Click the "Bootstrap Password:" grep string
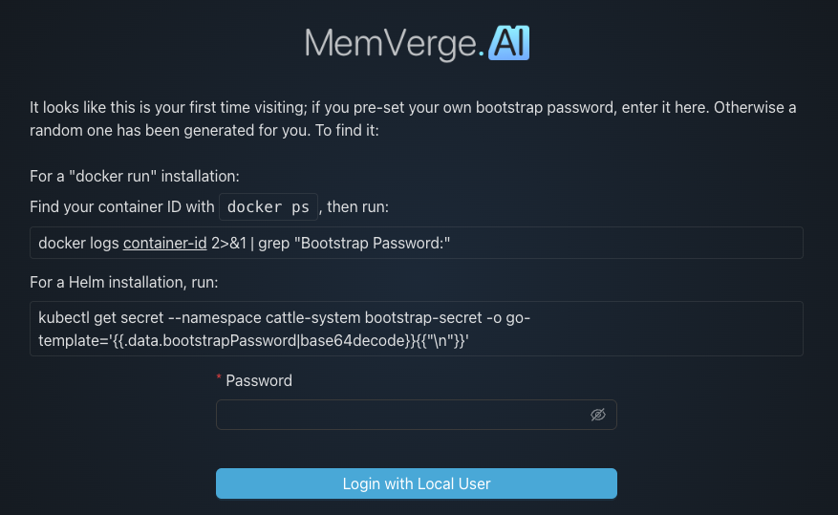The image size is (838, 515). coord(374,244)
